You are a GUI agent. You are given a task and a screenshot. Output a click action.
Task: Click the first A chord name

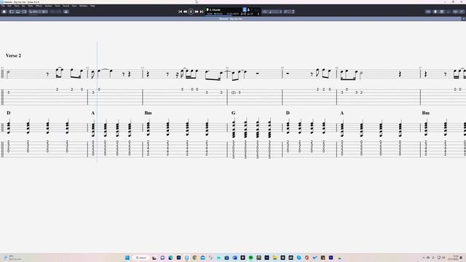92,114
